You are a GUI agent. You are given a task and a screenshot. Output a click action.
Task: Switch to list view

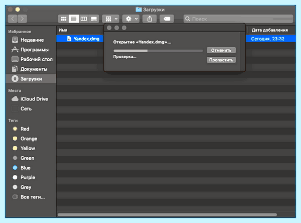tap(74, 19)
